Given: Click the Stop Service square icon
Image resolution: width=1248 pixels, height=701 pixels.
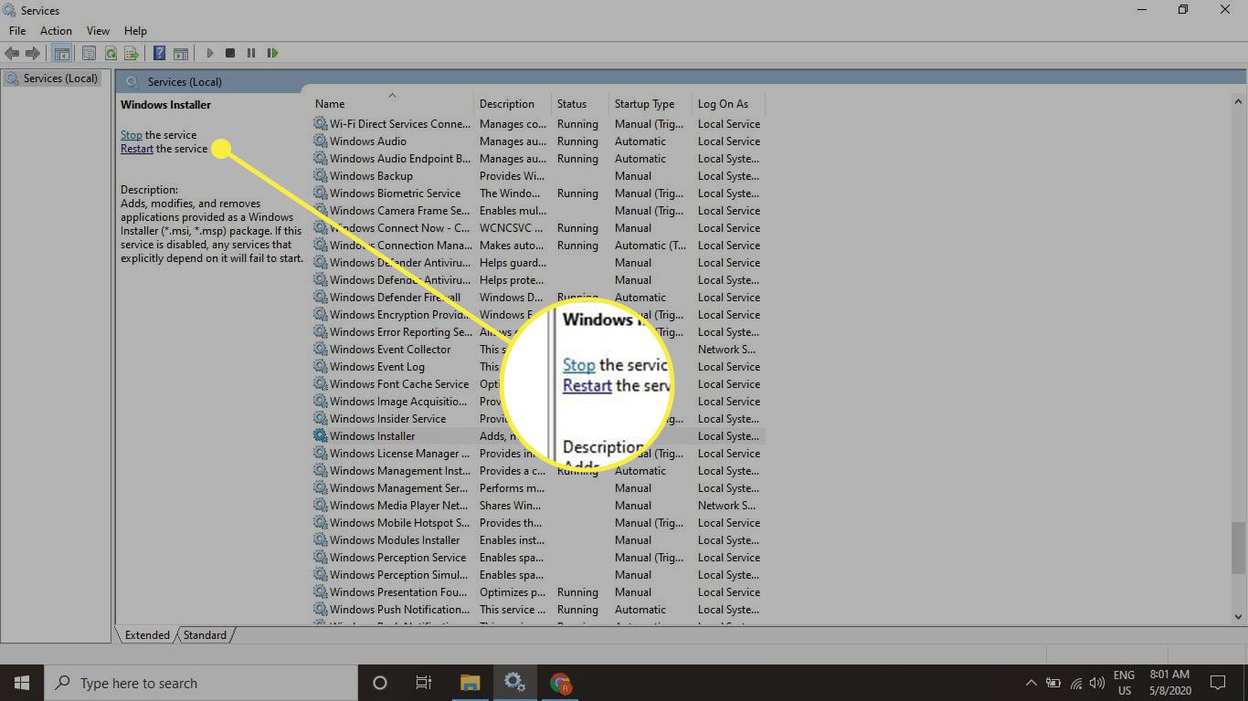Looking at the screenshot, I should tap(230, 54).
